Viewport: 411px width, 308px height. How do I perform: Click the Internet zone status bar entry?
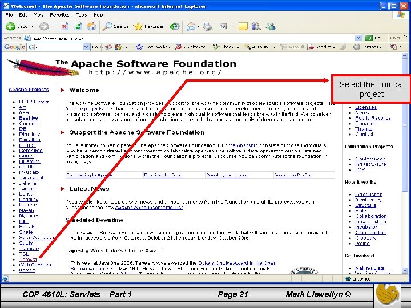(x=358, y=279)
